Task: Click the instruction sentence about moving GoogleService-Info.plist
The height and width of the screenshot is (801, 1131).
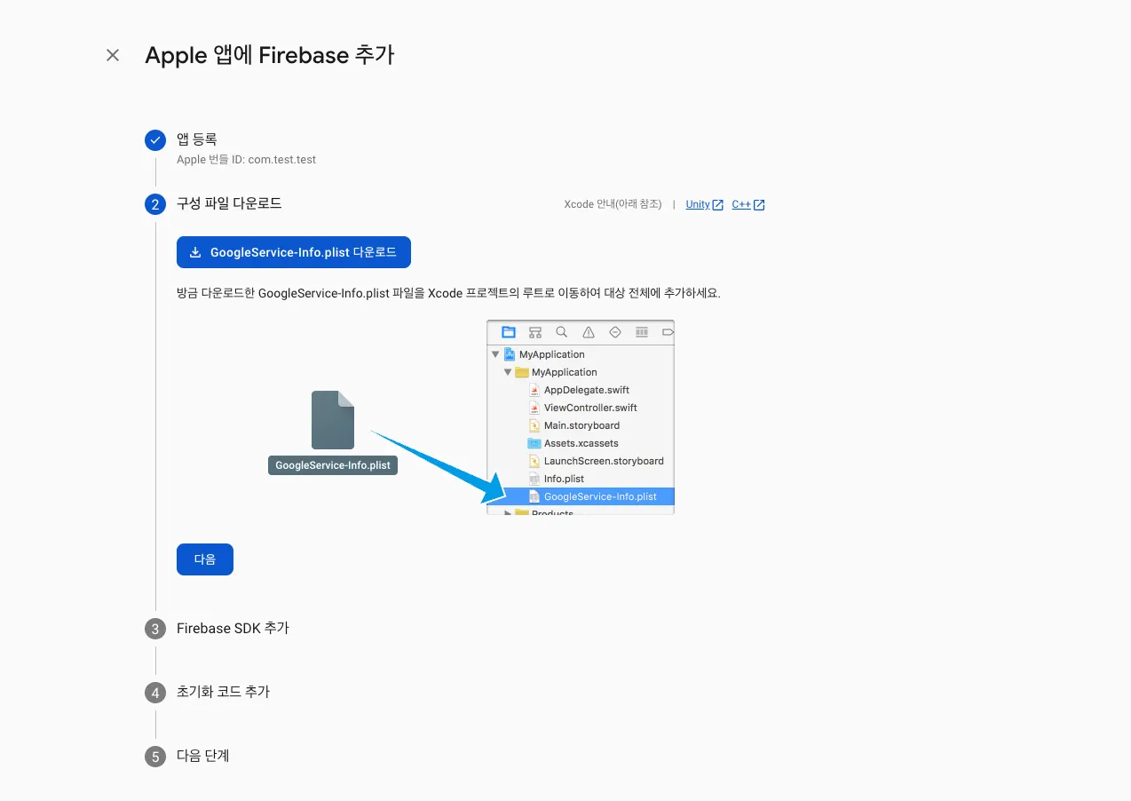Action: tap(448, 293)
